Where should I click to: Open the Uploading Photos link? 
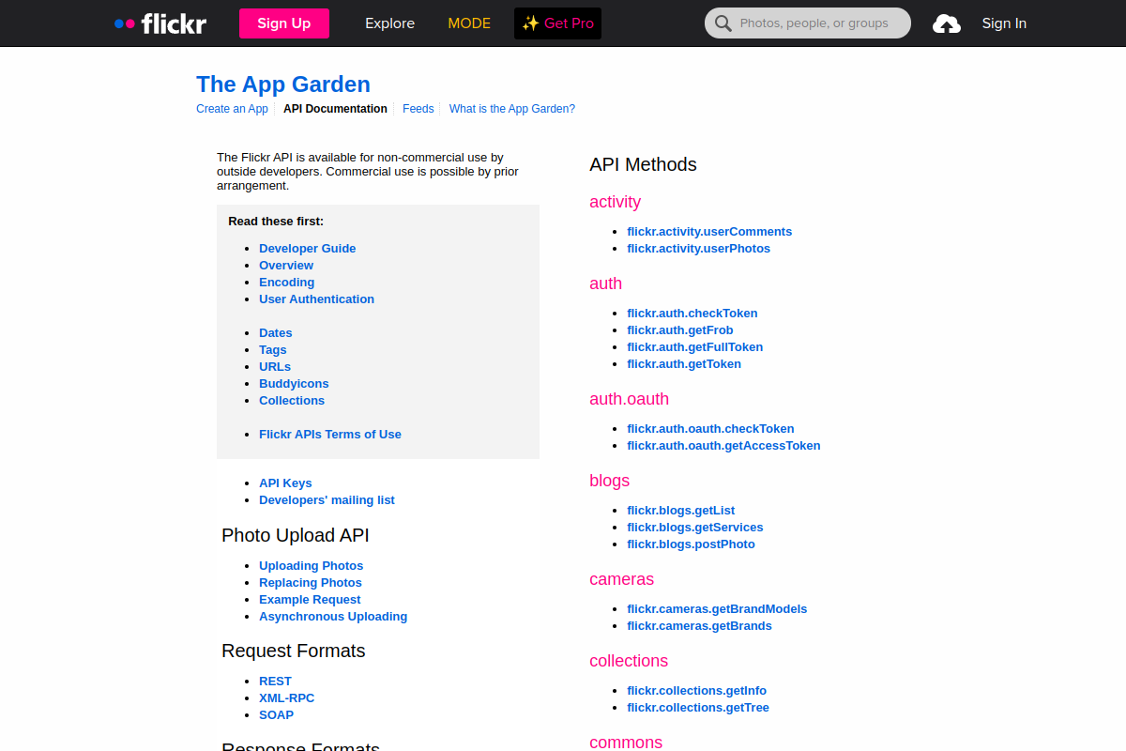tap(312, 566)
